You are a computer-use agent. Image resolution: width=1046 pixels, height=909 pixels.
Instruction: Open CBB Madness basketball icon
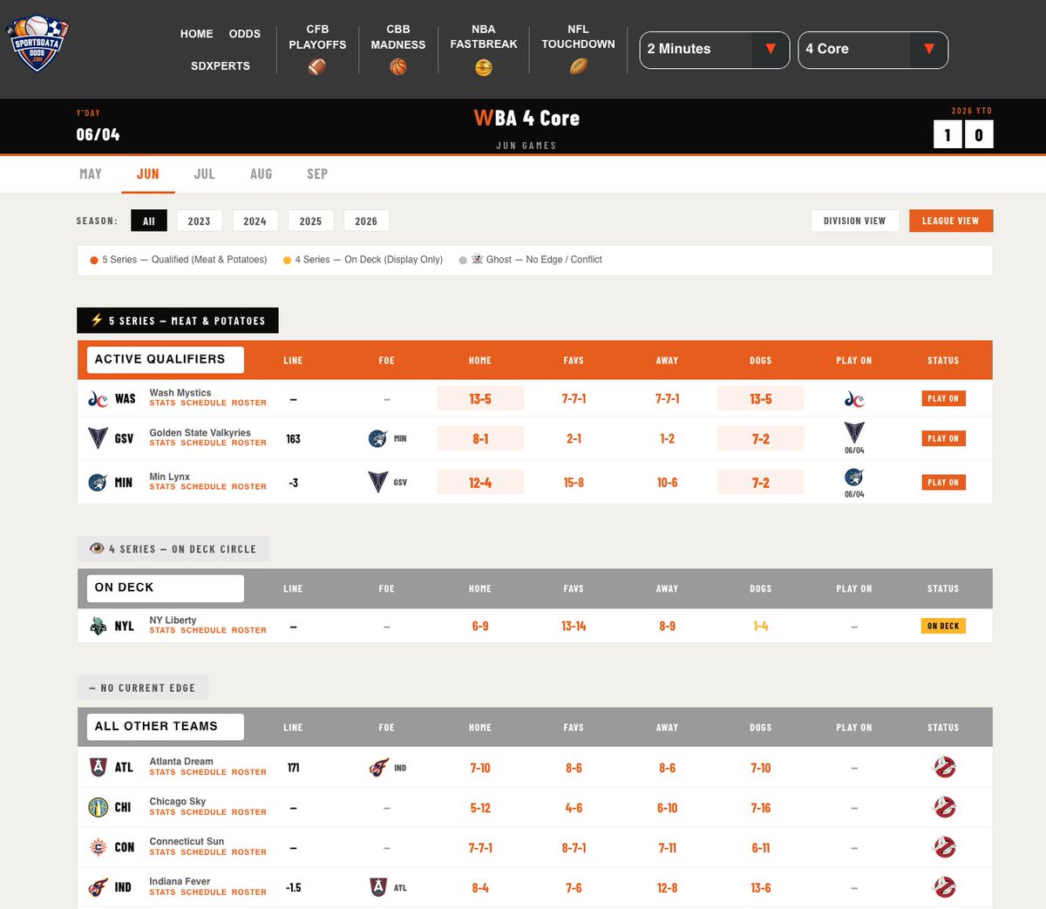(398, 66)
